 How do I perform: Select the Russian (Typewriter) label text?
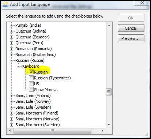click(52, 78)
